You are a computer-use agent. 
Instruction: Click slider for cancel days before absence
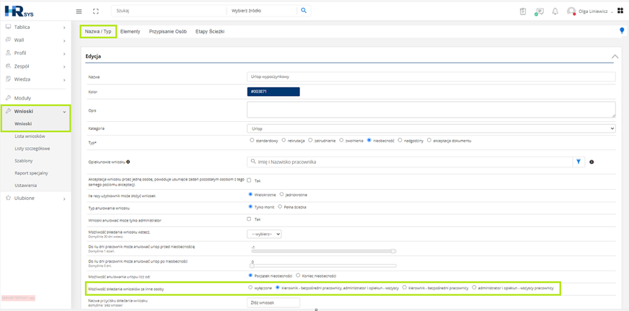(323, 251)
